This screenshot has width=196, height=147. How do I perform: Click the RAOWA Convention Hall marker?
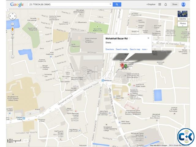pos(74,86)
